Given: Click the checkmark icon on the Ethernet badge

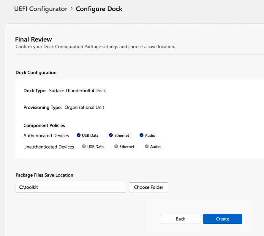Looking at the screenshot, I should tap(111, 135).
